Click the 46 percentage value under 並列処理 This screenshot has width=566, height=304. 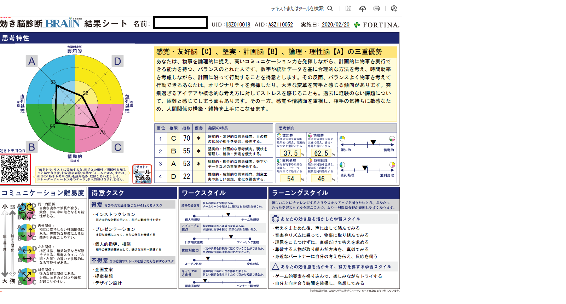point(321,179)
